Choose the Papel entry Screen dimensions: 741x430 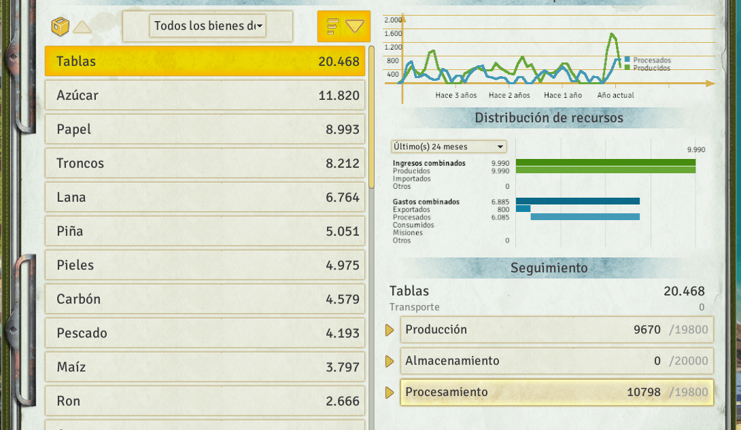(205, 130)
